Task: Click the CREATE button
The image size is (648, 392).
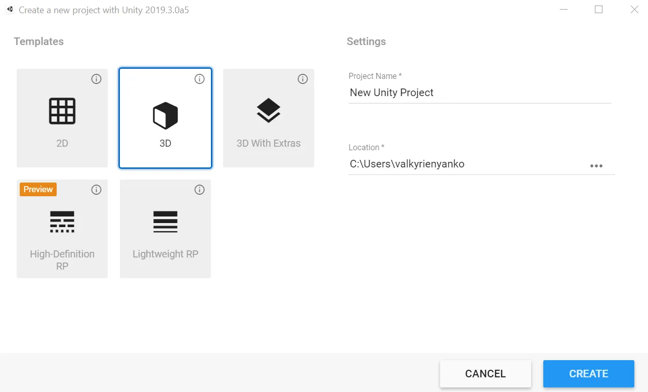Action: [589, 374]
